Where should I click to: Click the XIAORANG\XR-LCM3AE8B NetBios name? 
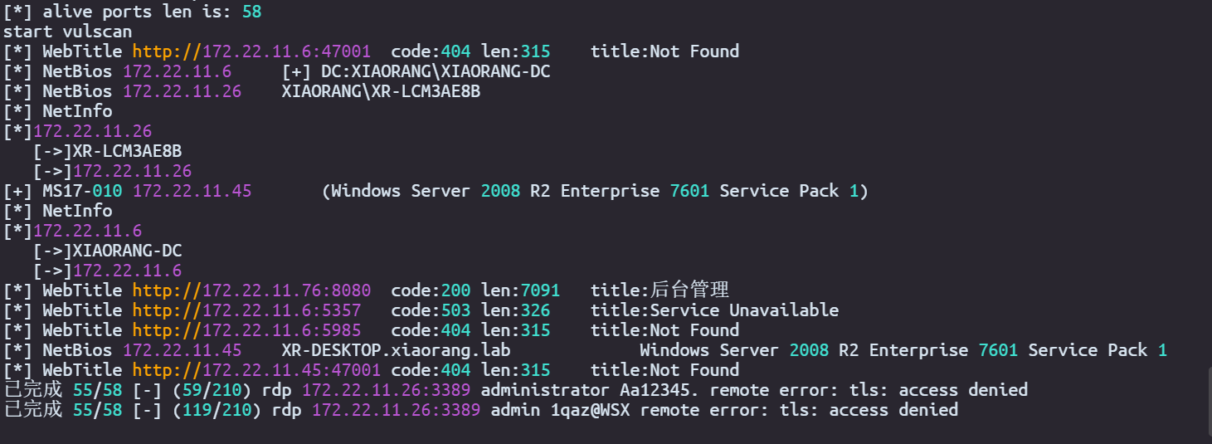pyautogui.click(x=381, y=91)
